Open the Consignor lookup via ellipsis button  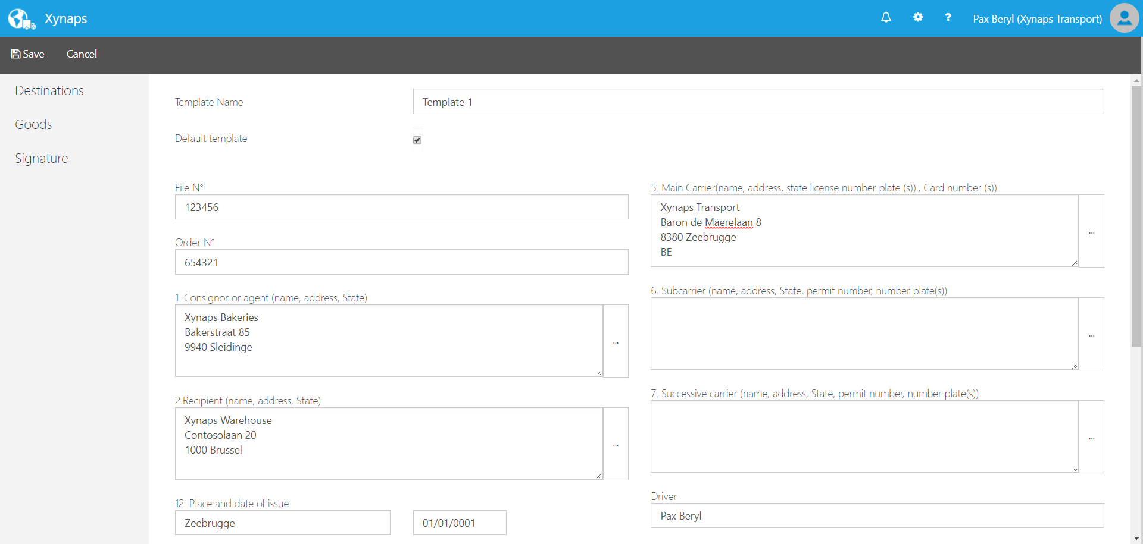pyautogui.click(x=616, y=341)
